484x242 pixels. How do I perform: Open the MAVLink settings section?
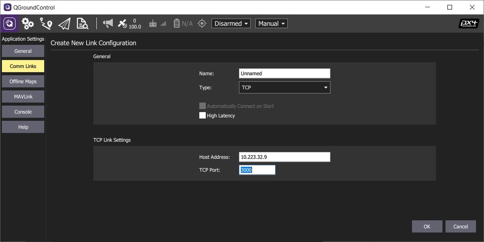pyautogui.click(x=23, y=96)
